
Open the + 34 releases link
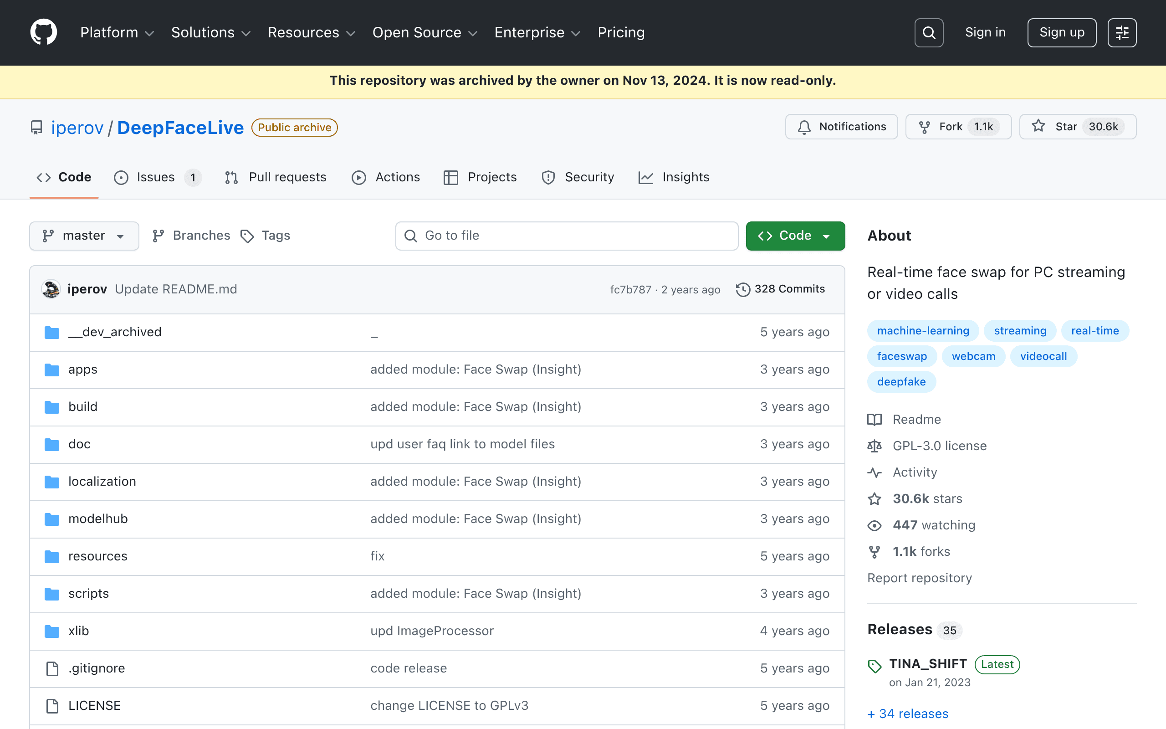click(908, 714)
